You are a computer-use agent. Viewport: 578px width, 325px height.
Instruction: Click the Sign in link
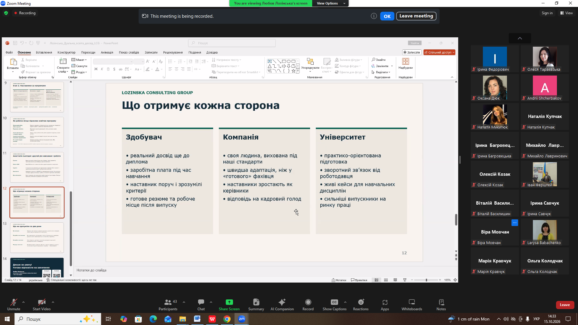click(x=547, y=13)
